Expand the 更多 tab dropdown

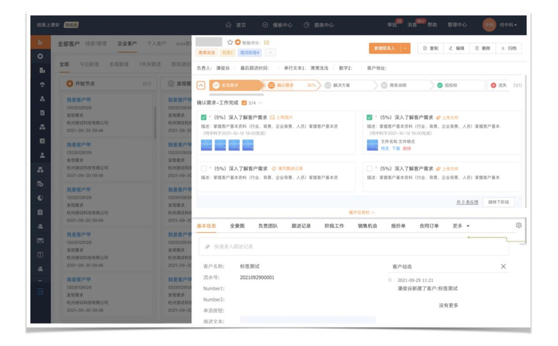click(x=462, y=226)
